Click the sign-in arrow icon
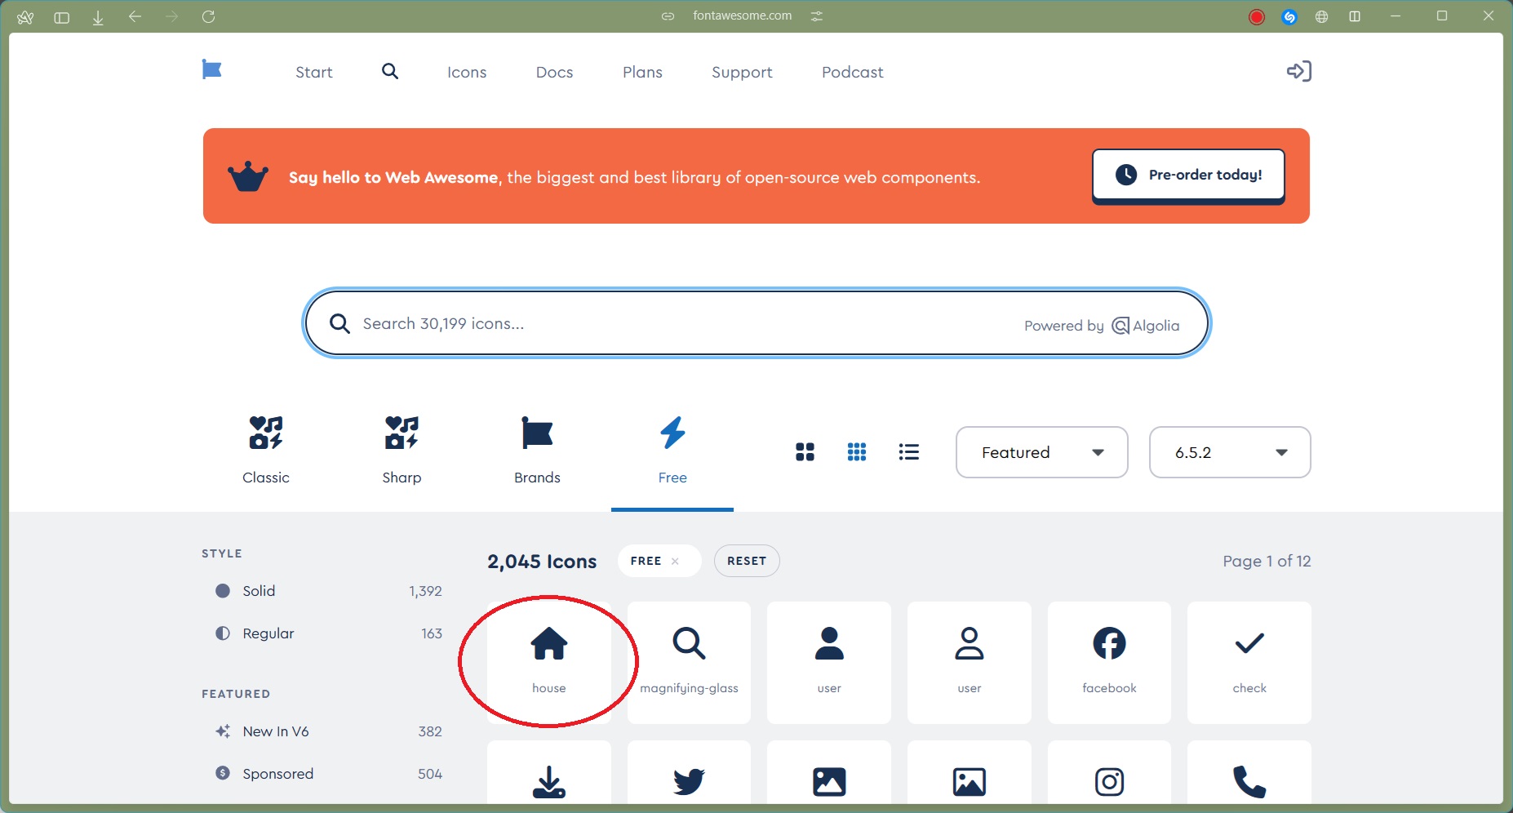This screenshot has height=813, width=1513. (1298, 72)
